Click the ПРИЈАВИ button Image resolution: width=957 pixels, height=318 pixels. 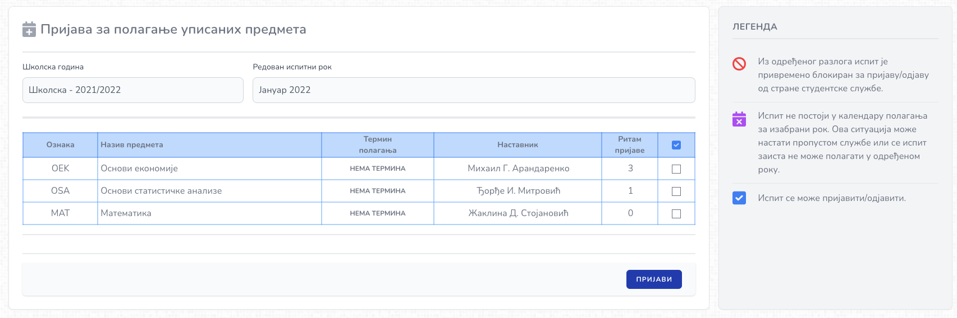tap(654, 279)
